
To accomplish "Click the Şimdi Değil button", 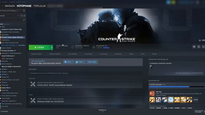I will click(x=92, y=62).
